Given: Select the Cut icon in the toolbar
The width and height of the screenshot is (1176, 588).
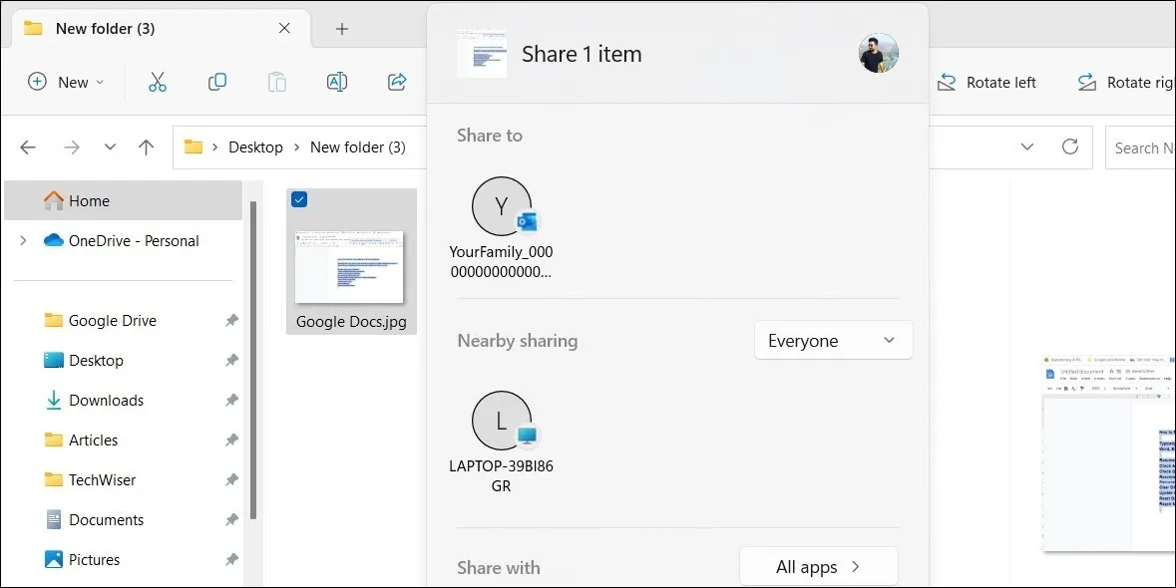Looking at the screenshot, I should [157, 82].
